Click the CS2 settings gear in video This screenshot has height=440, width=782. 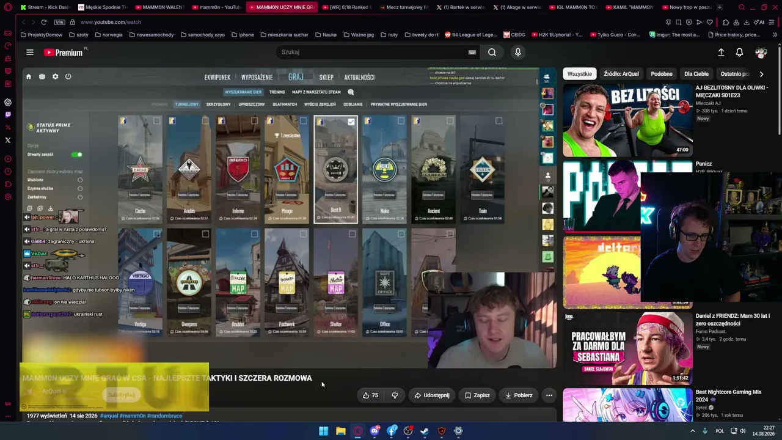point(55,77)
